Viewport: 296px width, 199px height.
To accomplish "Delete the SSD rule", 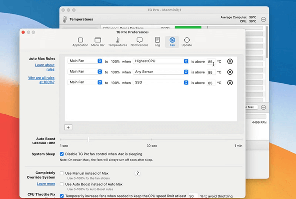I will [230, 83].
